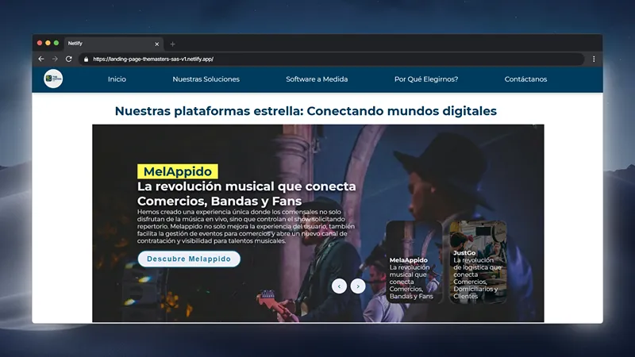Select the MelaAppido carousel card
The width and height of the screenshot is (635, 357).
(414, 262)
